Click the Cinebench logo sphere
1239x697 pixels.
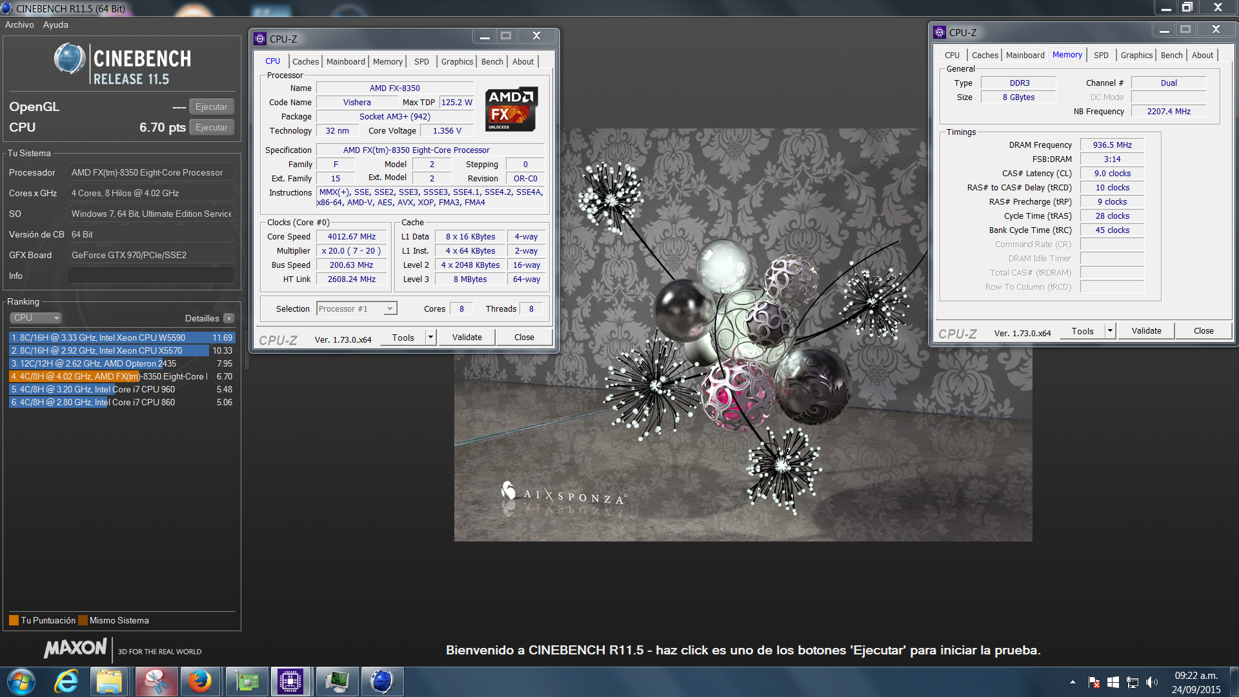[70, 59]
